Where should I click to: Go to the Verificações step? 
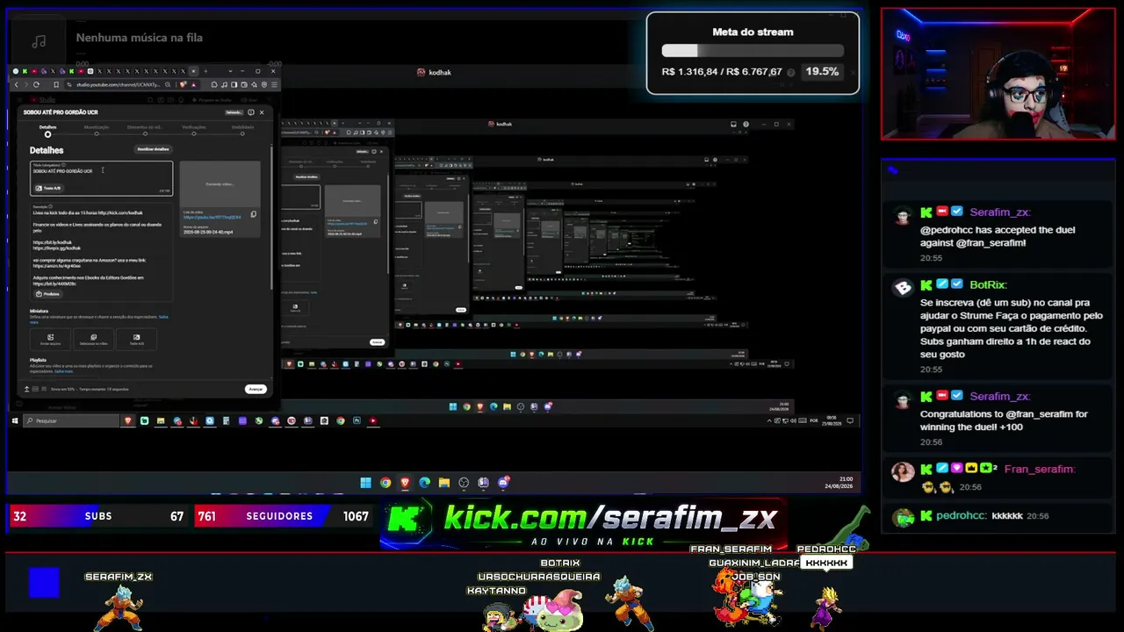tap(194, 130)
